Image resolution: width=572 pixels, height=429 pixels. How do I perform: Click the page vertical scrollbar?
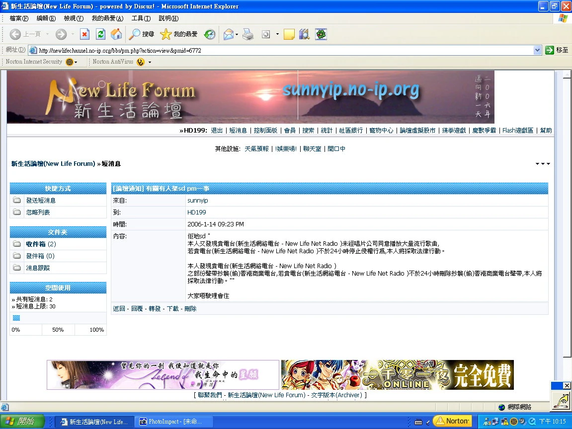(567, 213)
